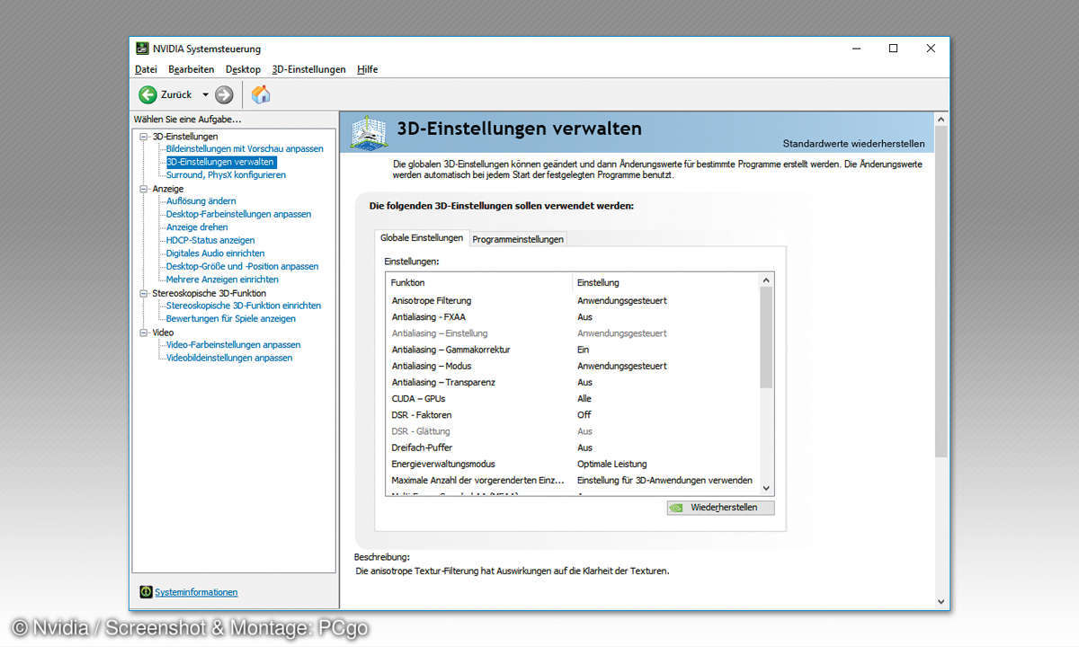Viewport: 1079px width, 647px height.
Task: Click Standardwerte wiederherstellen link
Action: [853, 144]
